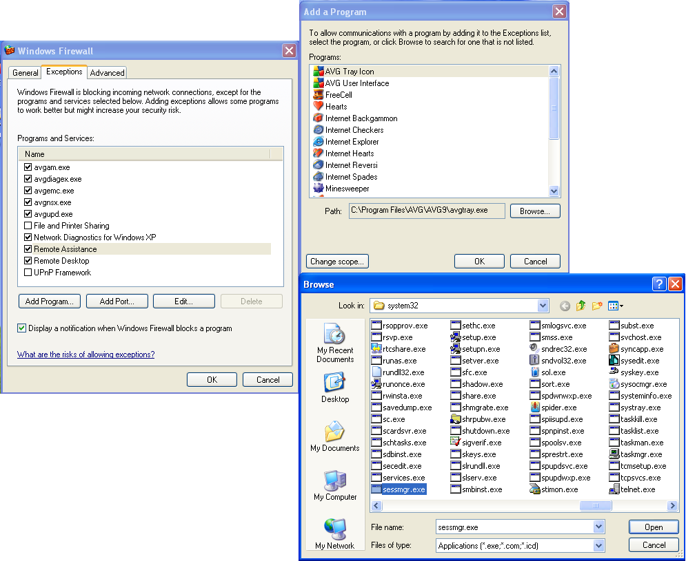Switch to the Advanced tab

107,73
